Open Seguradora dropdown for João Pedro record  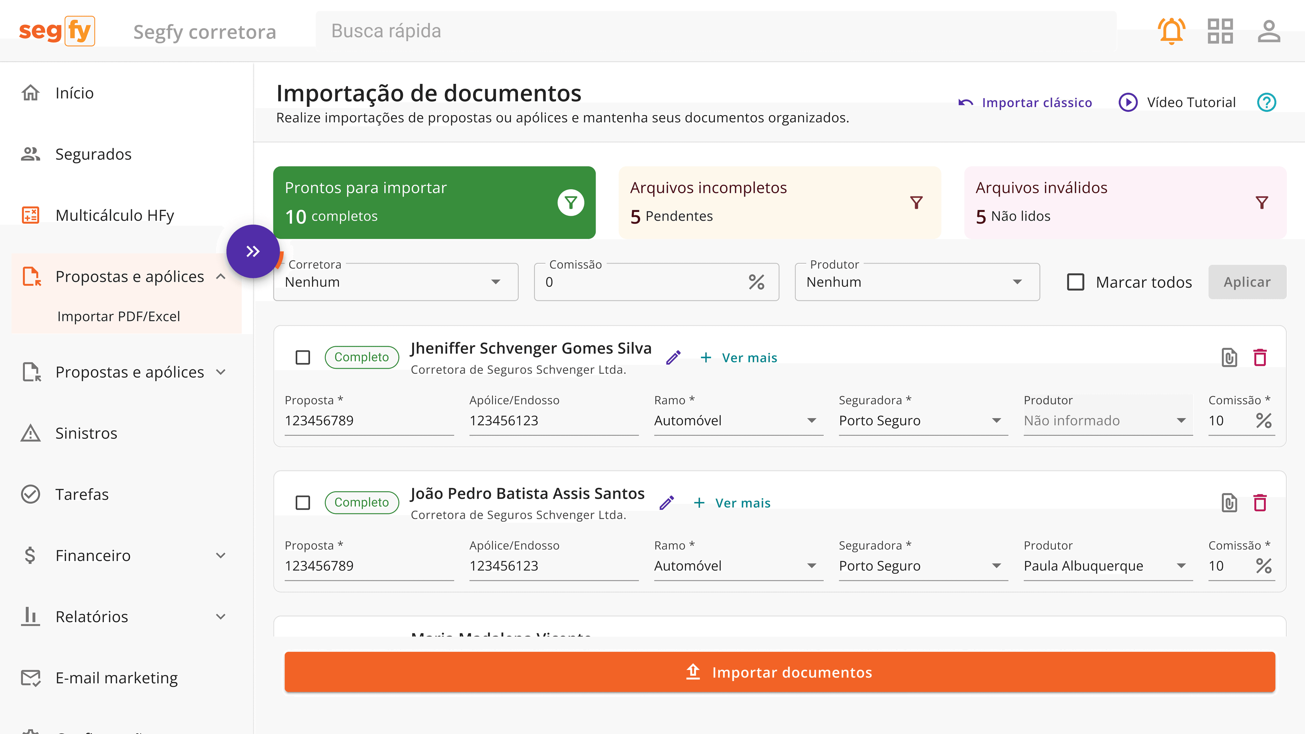923,566
